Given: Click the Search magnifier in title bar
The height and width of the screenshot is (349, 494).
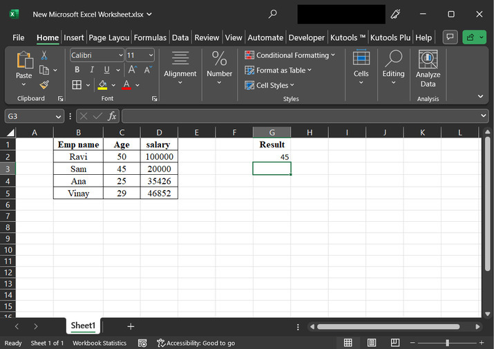Looking at the screenshot, I should point(273,14).
